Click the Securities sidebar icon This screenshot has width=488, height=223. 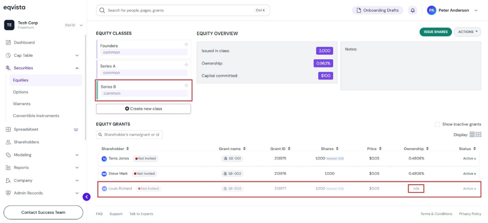pos(8,68)
